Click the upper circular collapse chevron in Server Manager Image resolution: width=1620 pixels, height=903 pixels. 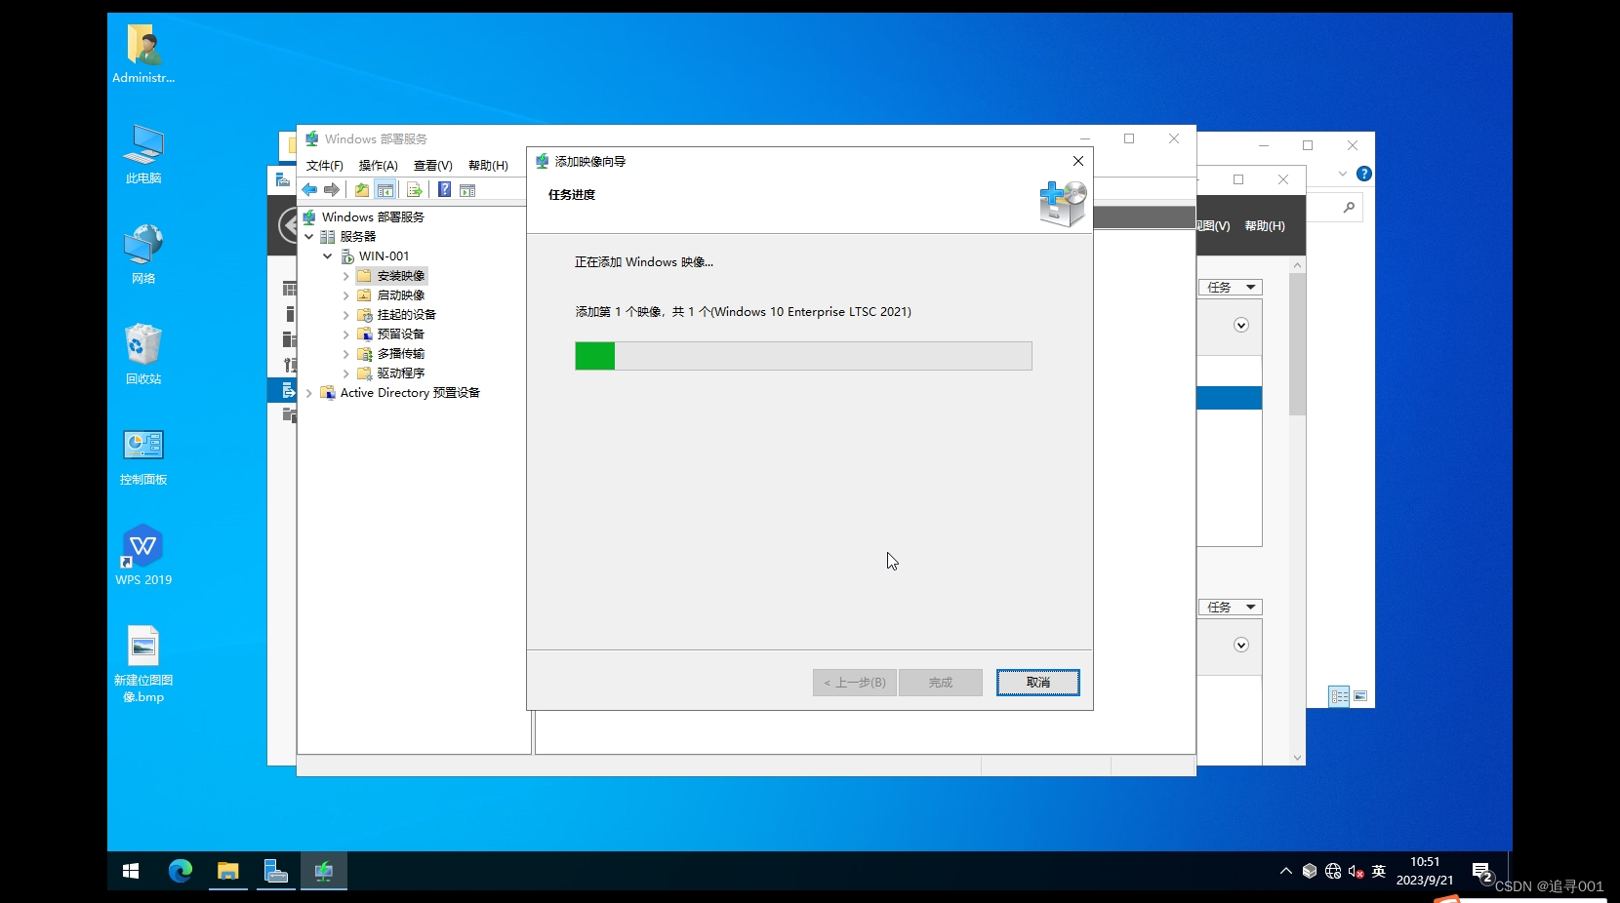(x=1241, y=326)
